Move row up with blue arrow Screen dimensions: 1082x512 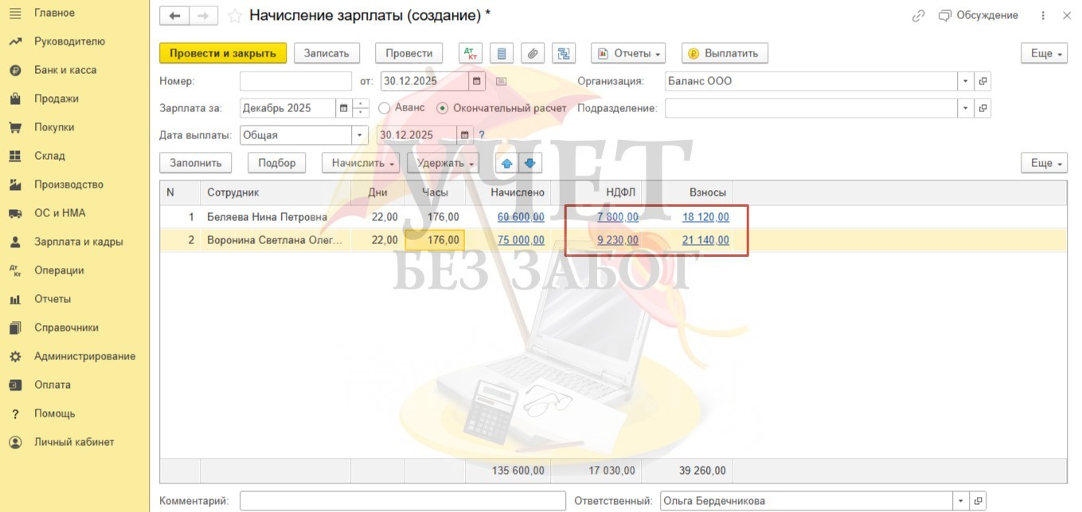(x=506, y=163)
